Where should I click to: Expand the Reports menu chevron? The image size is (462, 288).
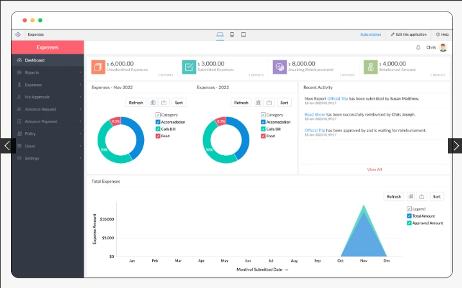(80, 72)
